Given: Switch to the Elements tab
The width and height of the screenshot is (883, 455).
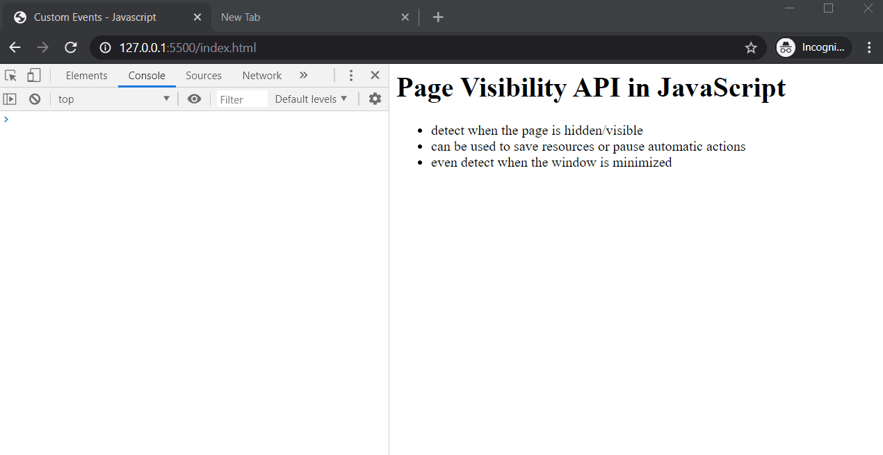Looking at the screenshot, I should tap(87, 76).
